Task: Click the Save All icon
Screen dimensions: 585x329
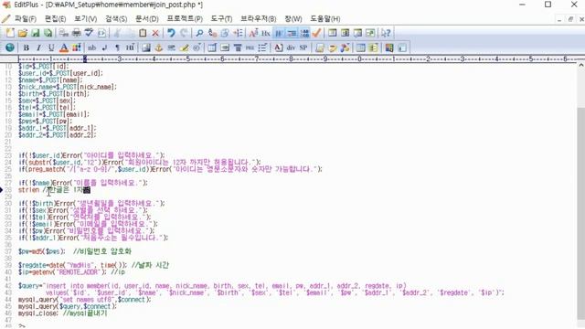Action: pos(48,33)
